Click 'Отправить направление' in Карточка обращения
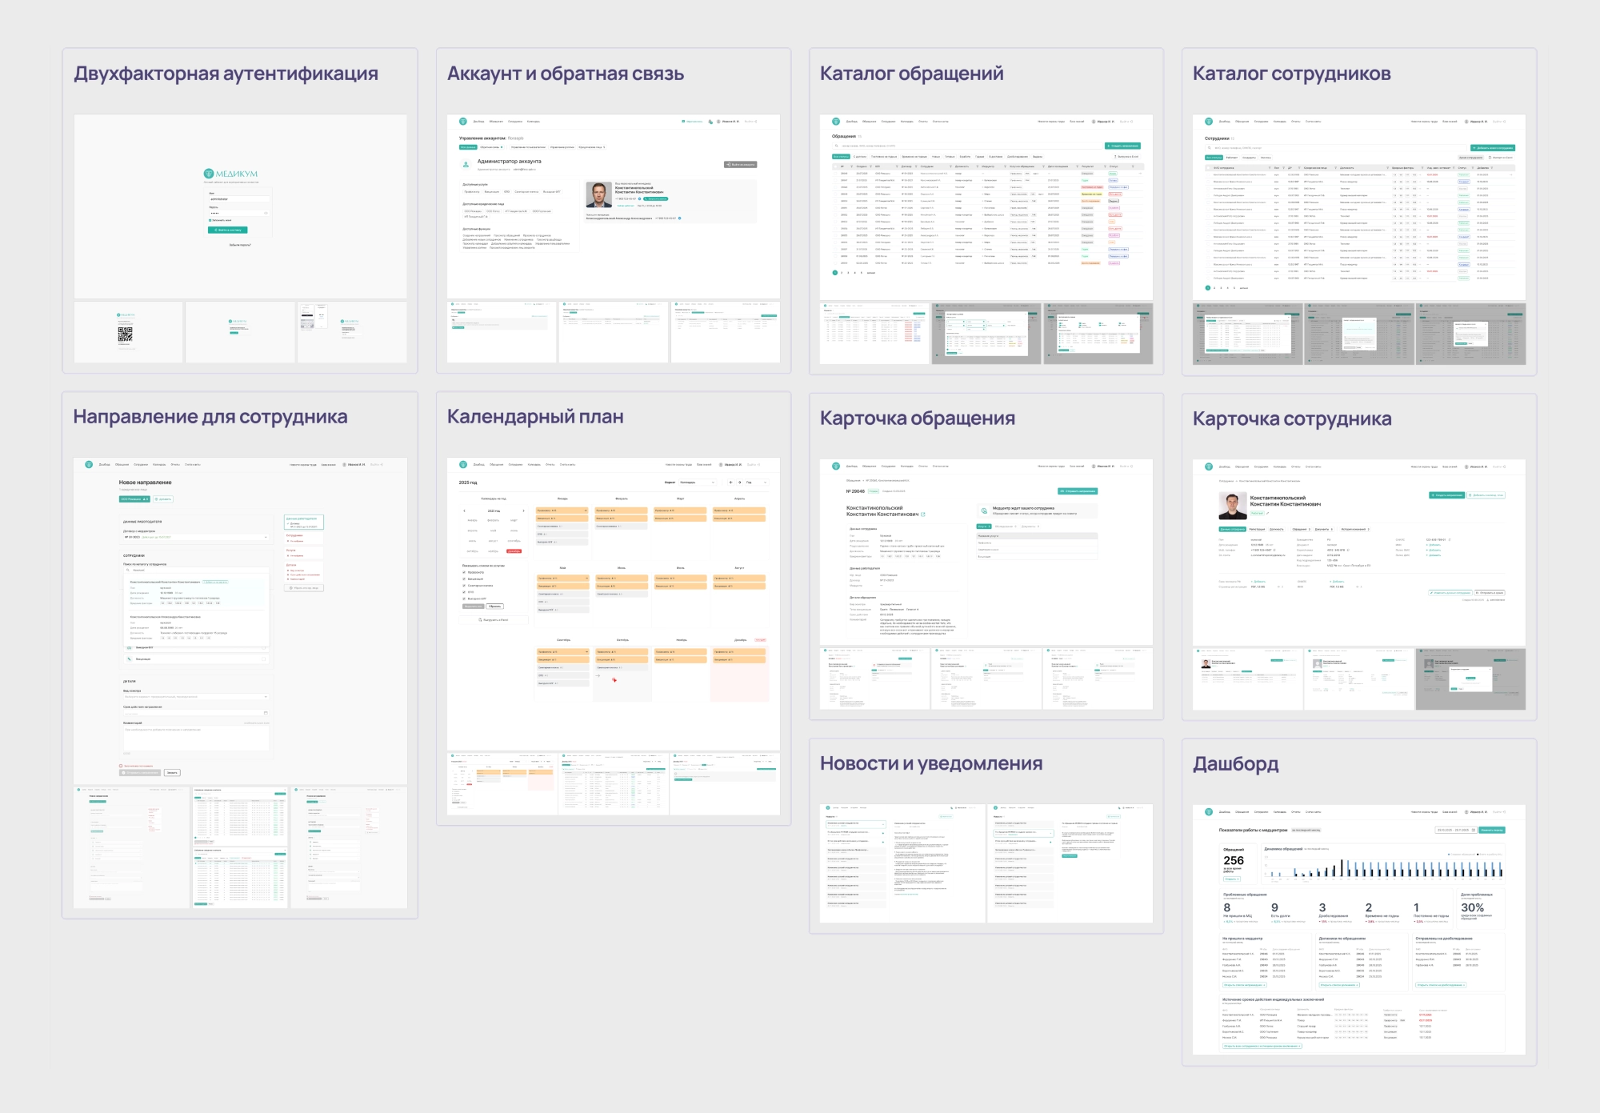Image resolution: width=1600 pixels, height=1113 pixels. tap(1078, 491)
